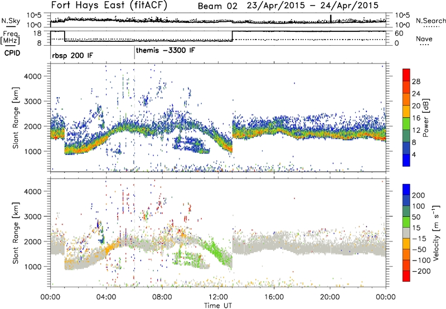Click the green velocity patch below the main band
This screenshot has width=446, height=309.
188,258
